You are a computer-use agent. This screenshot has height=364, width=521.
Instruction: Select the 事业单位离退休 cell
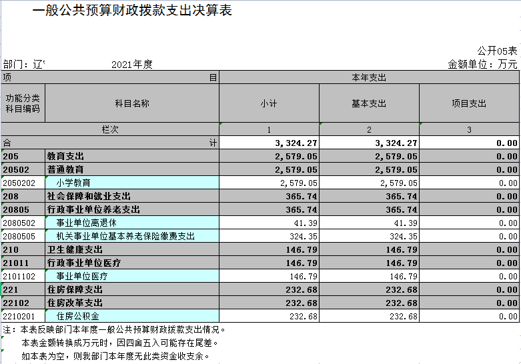132,223
